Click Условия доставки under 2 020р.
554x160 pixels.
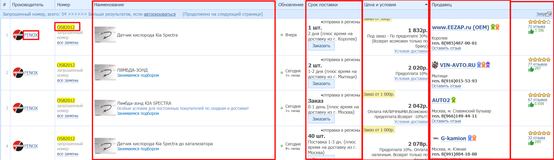[411, 79]
